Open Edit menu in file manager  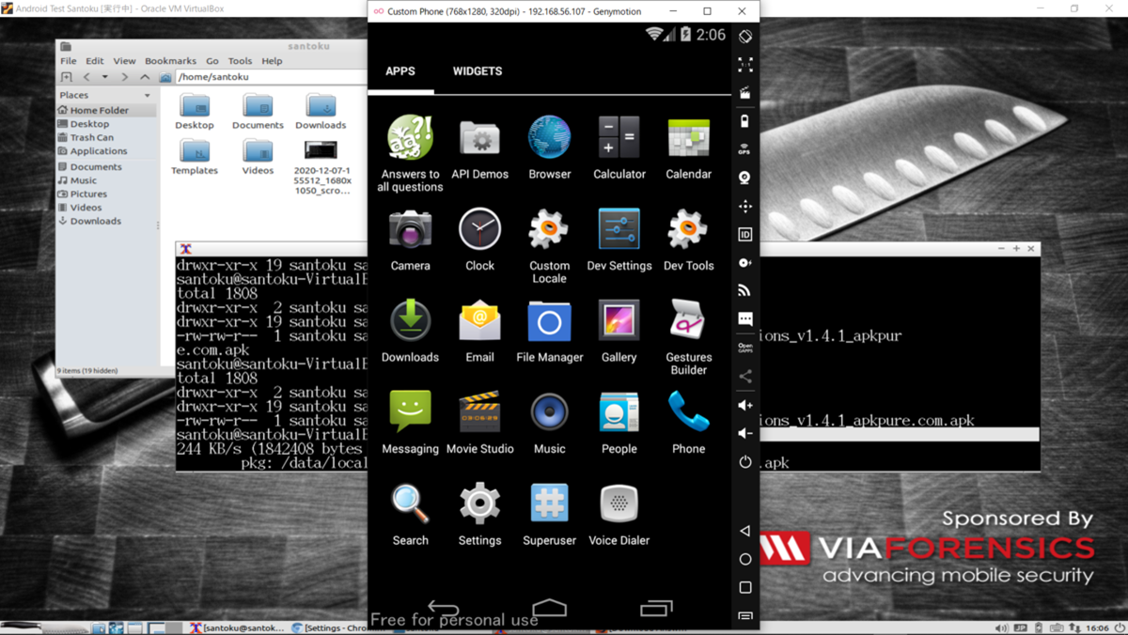(x=95, y=61)
